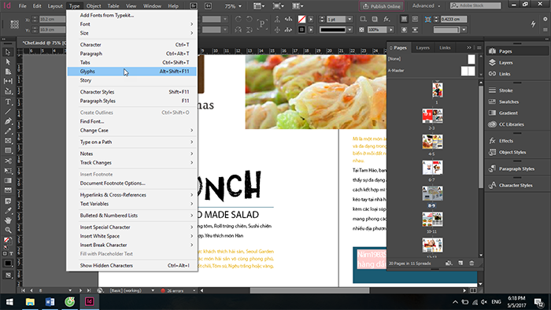Click the Windows Start button
This screenshot has height=310, width=551.
(x=9, y=301)
